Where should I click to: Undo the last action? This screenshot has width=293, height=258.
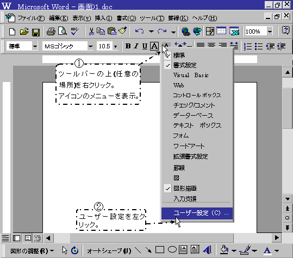(x=139, y=32)
